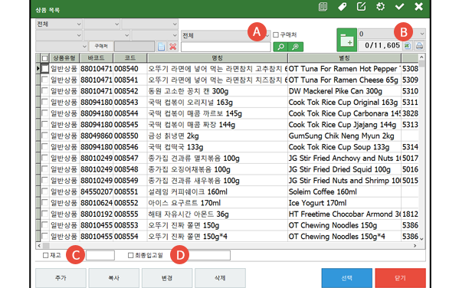Click the checkmark confirm icon in title bar
This screenshot has height=288, width=459.
pyautogui.click(x=399, y=6)
